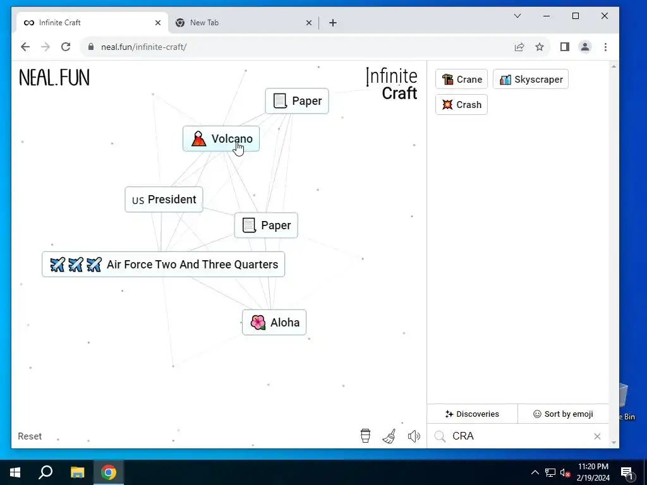The image size is (647, 485).
Task: Click the volcano emoji icon
Action: pos(198,139)
